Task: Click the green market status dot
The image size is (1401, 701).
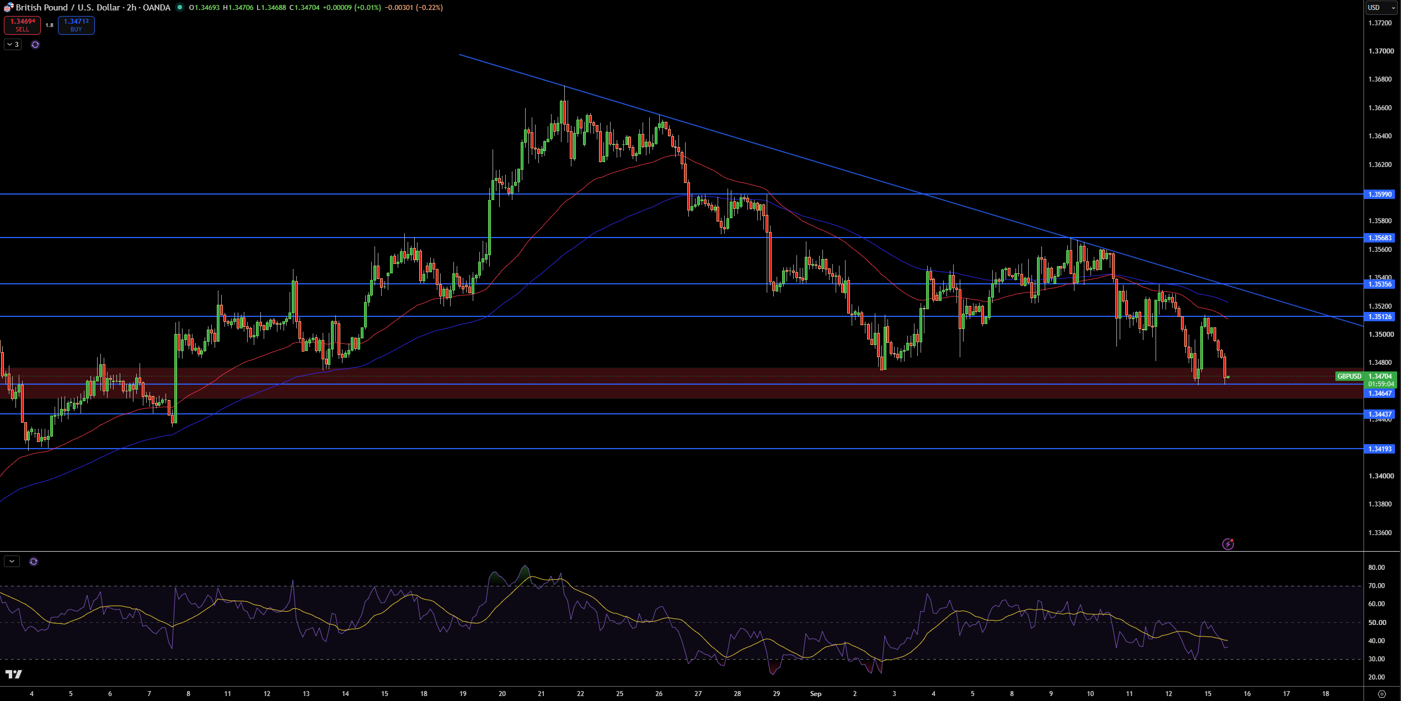Action: [180, 7]
